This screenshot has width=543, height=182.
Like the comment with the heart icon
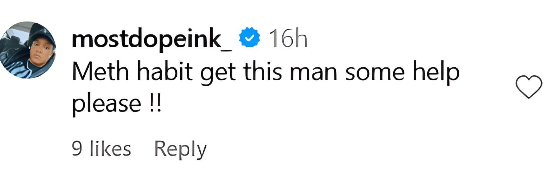(x=528, y=86)
